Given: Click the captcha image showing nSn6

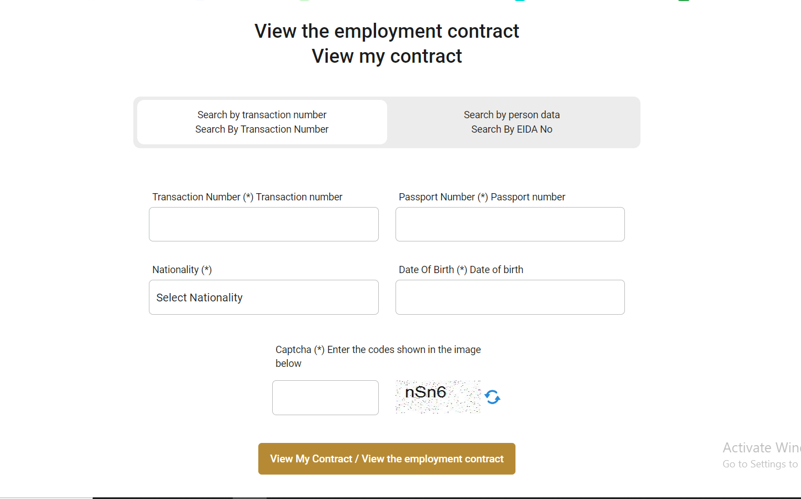Looking at the screenshot, I should (x=438, y=396).
